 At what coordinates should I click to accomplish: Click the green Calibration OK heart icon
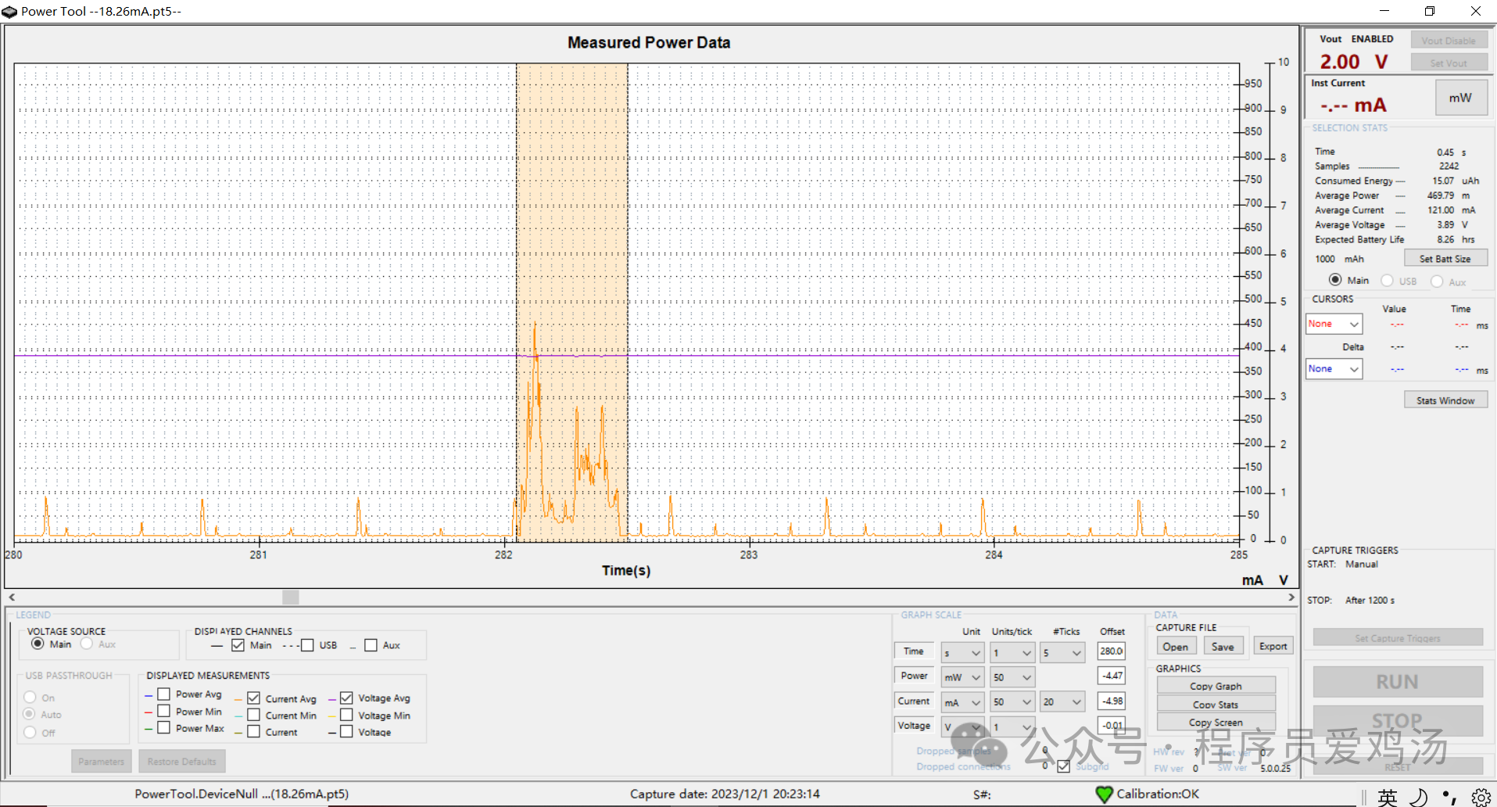(1104, 794)
